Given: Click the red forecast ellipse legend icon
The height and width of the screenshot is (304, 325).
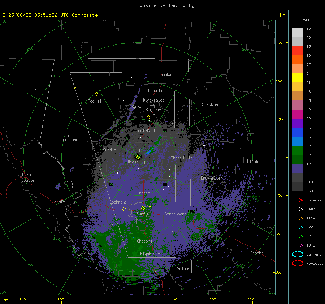Looking at the screenshot, I should [x=298, y=263].
